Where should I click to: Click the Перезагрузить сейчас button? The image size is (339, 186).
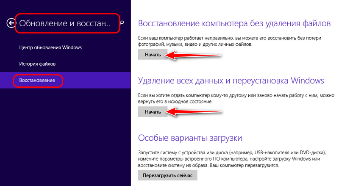click(167, 175)
